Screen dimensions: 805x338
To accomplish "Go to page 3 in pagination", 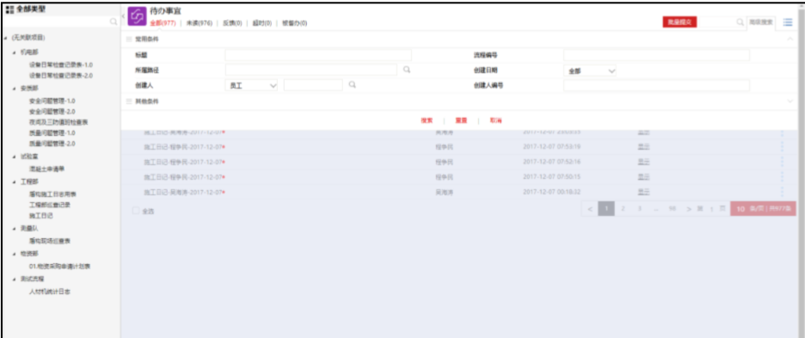I will (639, 209).
